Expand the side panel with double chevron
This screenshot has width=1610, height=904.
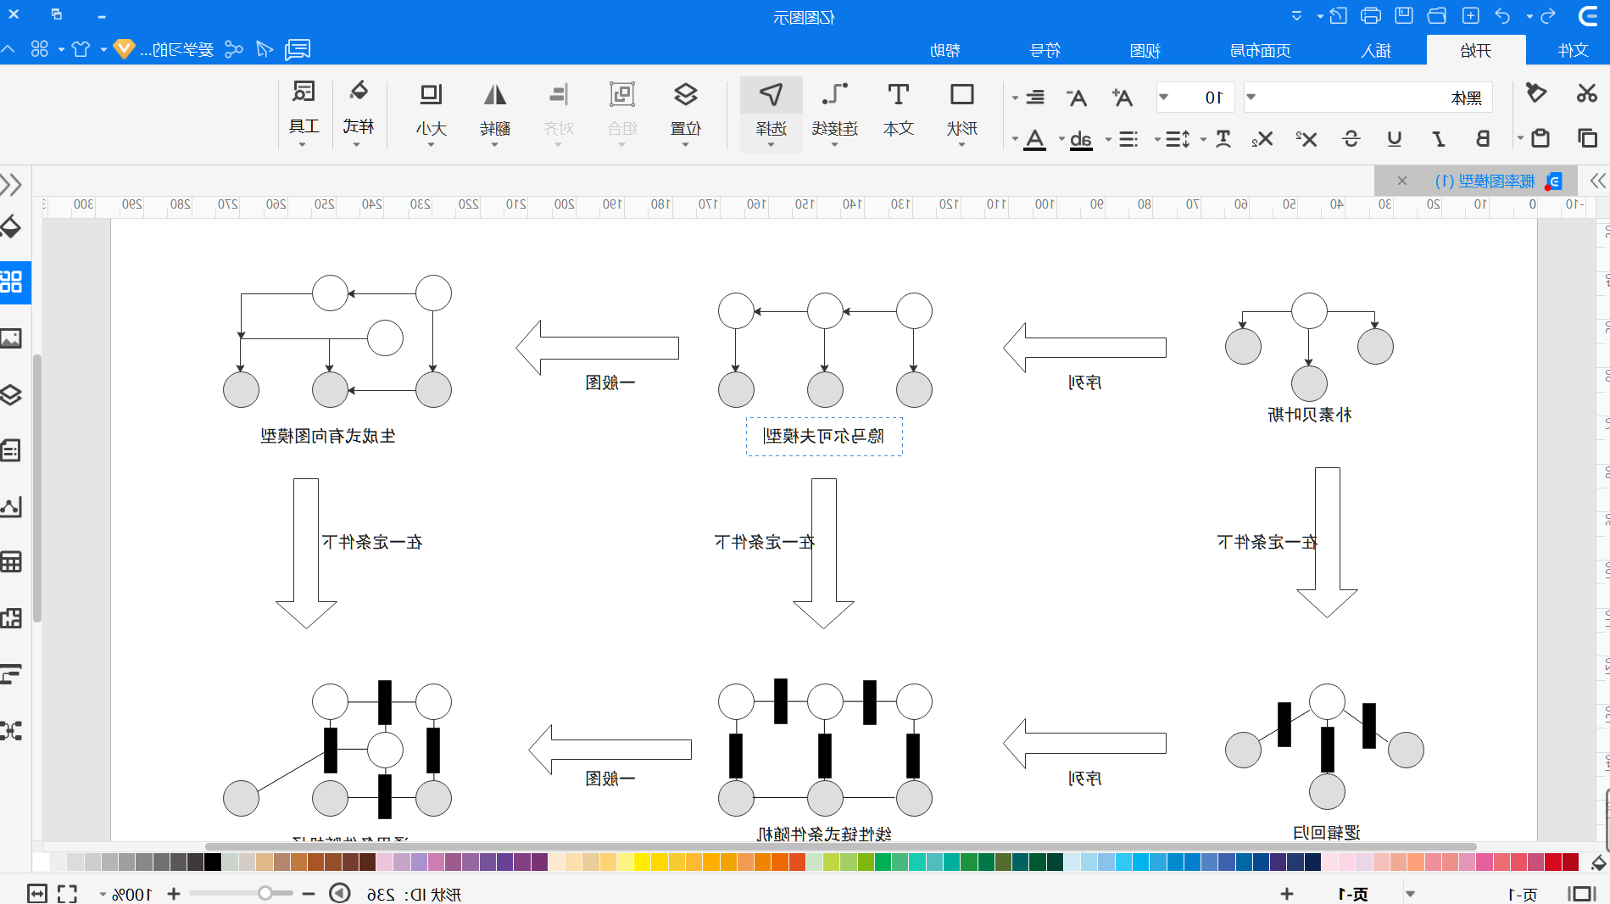coord(12,184)
